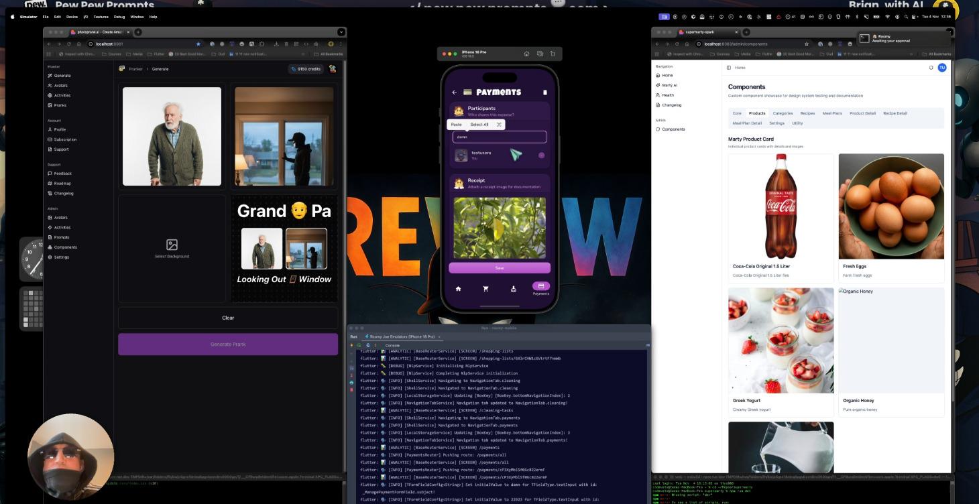Viewport: 979px width, 504px height.
Task: Click the Select Background image icon
Action: [x=172, y=245]
